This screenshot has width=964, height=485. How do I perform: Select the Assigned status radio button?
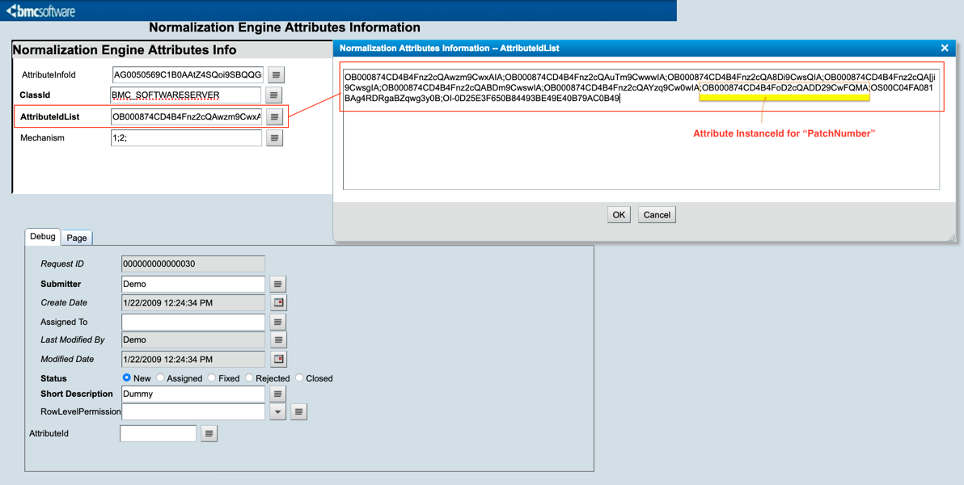tap(161, 378)
